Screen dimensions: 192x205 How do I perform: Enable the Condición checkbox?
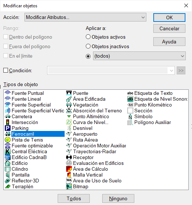(x=5, y=70)
